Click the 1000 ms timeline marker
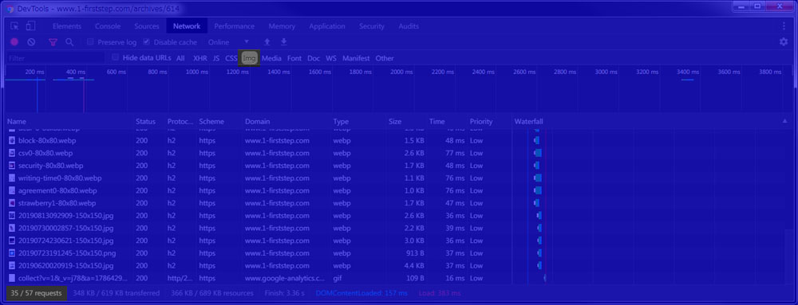This screenshot has width=798, height=305. coord(197,72)
